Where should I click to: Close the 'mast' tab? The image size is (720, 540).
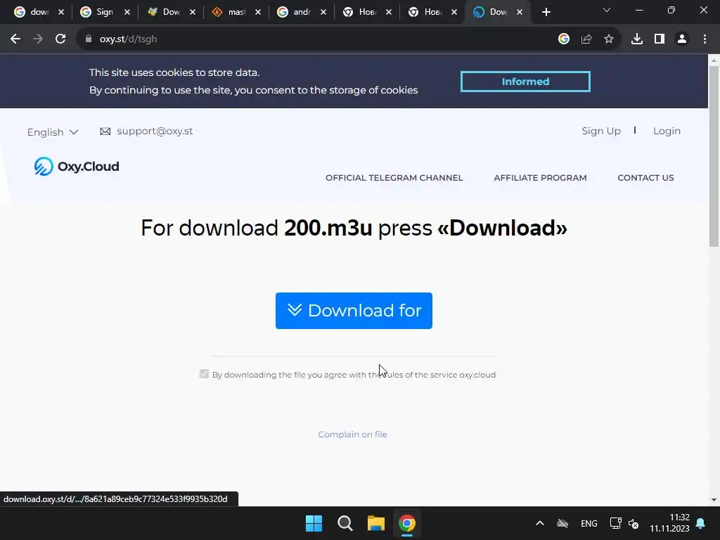(258, 13)
